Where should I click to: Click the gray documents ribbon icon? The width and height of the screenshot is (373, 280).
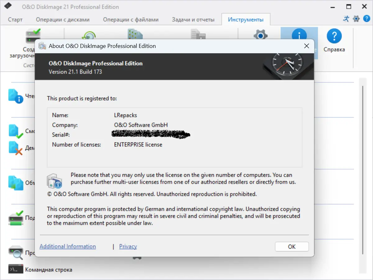(x=198, y=34)
